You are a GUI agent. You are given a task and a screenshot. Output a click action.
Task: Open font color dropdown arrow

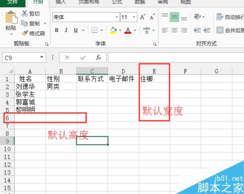tap(135, 30)
